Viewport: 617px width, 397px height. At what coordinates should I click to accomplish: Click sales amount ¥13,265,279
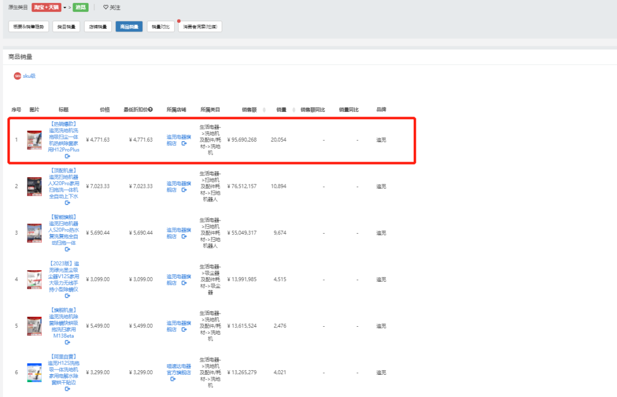click(x=242, y=372)
